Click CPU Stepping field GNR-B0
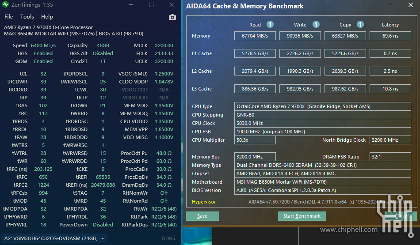 tap(322, 115)
